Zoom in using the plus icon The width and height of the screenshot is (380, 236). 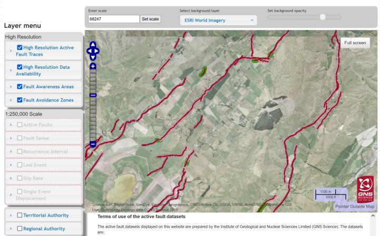coord(93,66)
